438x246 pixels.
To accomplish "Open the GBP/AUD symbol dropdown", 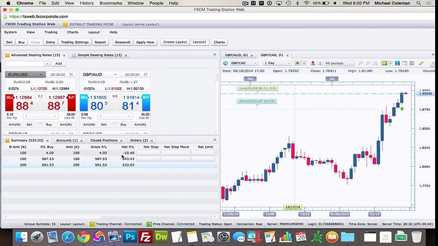I will click(115, 74).
